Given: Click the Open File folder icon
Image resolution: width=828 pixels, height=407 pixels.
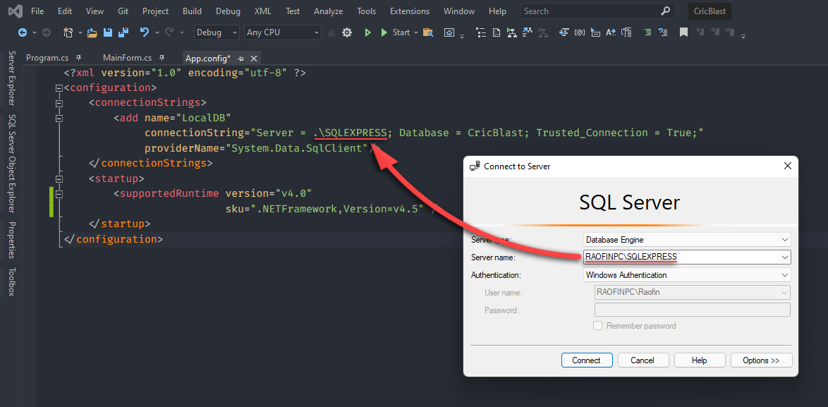Looking at the screenshot, I should click(x=92, y=32).
